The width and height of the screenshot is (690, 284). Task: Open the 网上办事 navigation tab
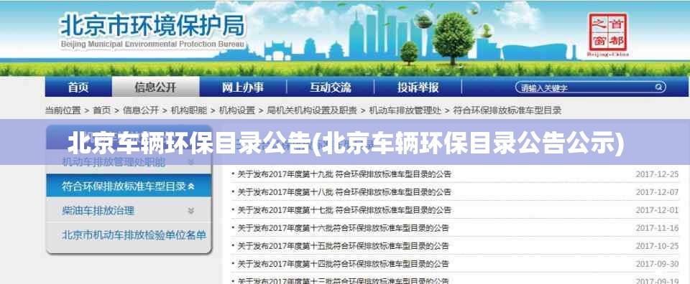pyautogui.click(x=243, y=87)
